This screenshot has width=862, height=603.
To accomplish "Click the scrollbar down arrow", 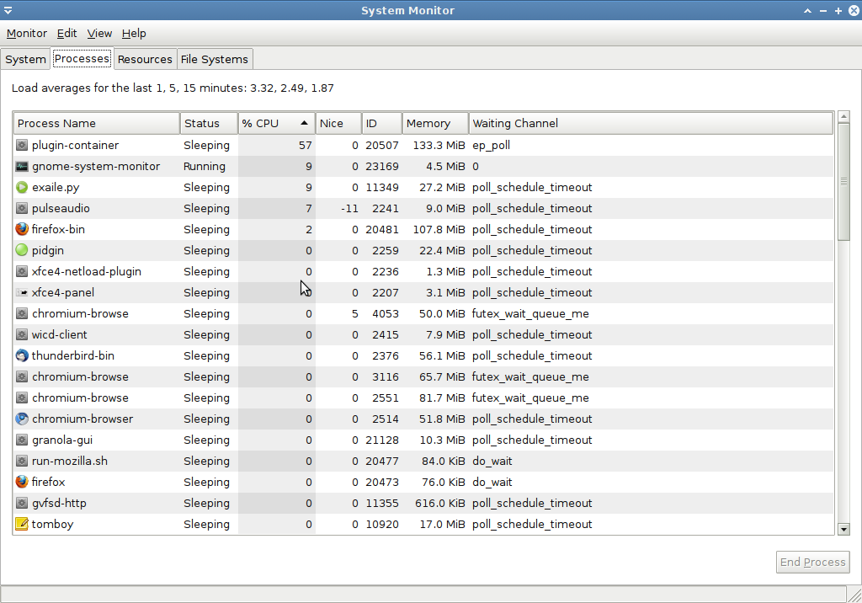I will pos(843,529).
